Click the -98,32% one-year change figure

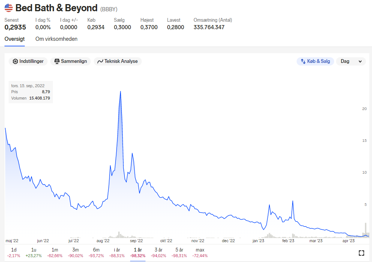click(x=138, y=256)
